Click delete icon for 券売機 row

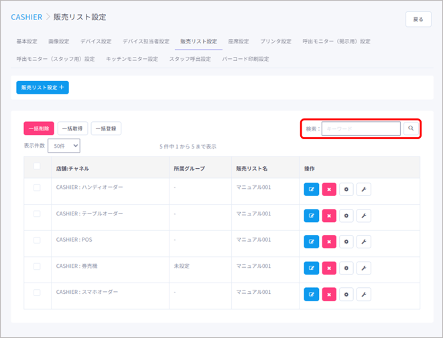click(329, 268)
